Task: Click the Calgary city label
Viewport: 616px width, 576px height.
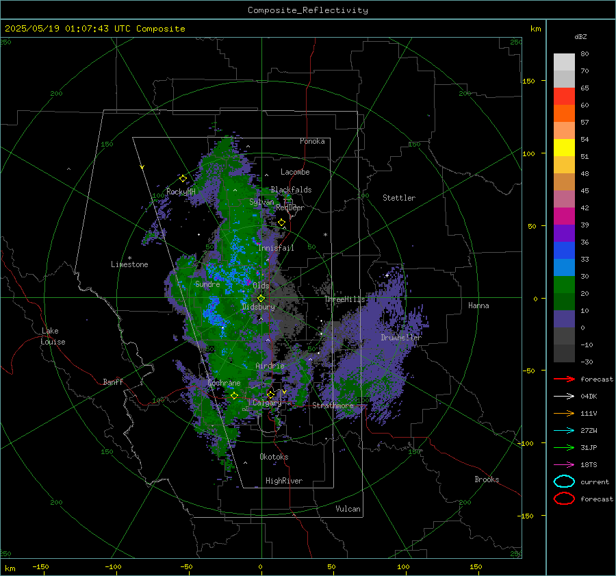Action: (267, 403)
